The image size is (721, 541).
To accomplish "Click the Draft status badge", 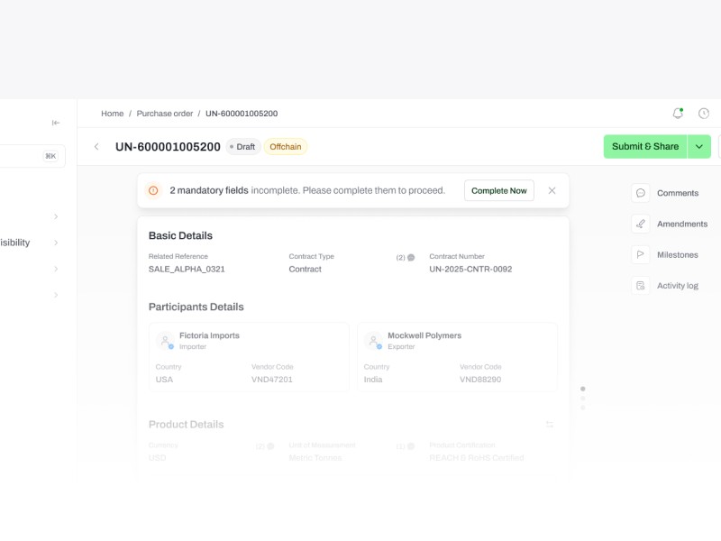I will coord(242,147).
